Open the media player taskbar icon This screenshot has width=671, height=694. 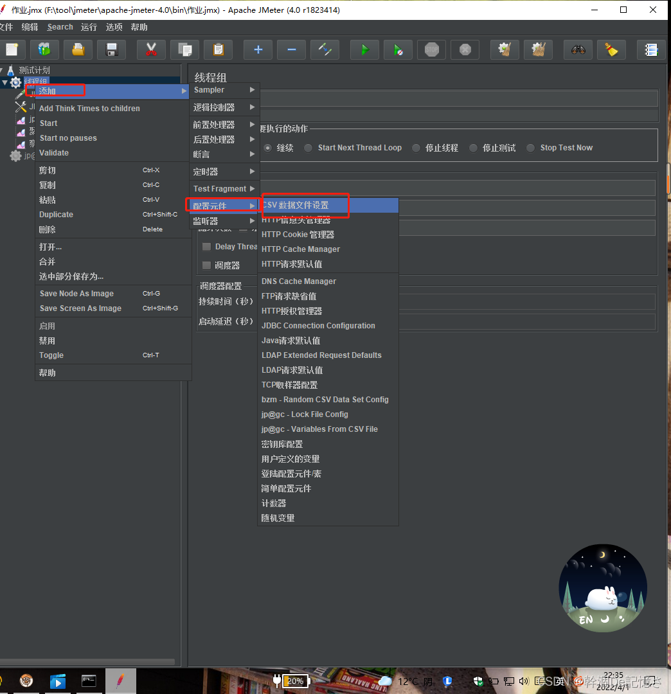58,681
